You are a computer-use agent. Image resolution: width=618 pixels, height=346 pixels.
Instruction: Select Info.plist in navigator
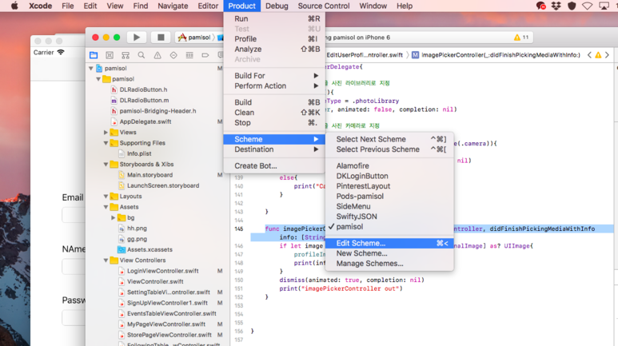tap(139, 153)
